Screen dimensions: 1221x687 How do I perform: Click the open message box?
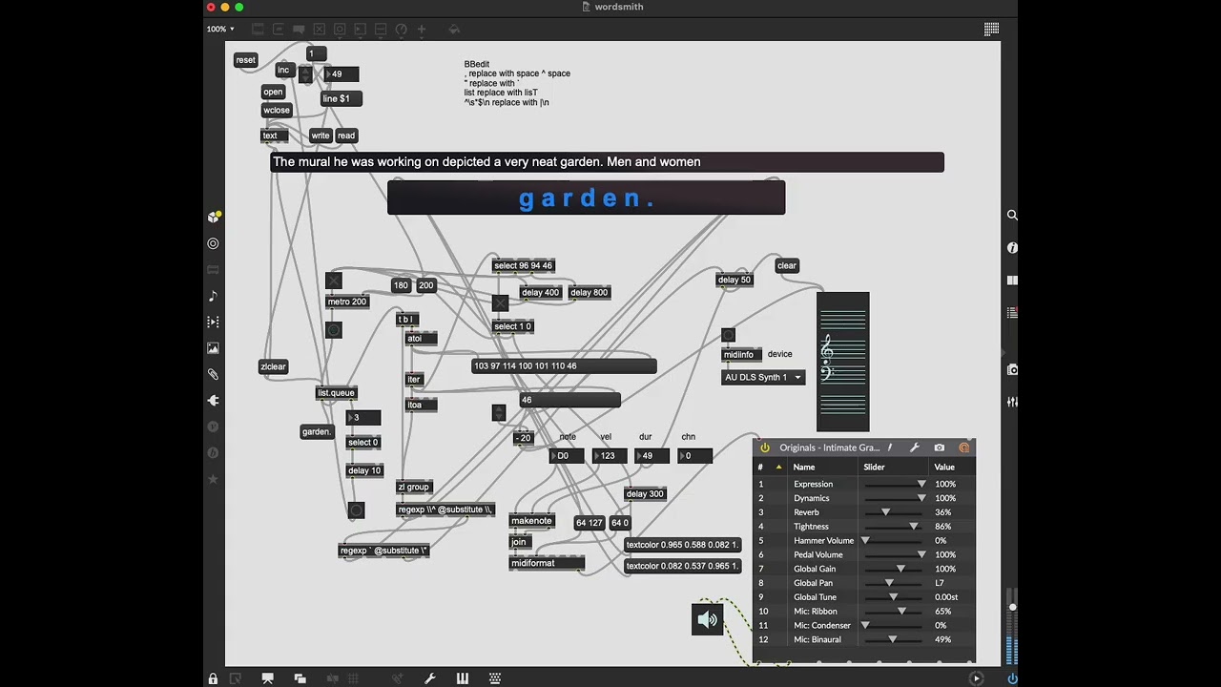[273, 92]
